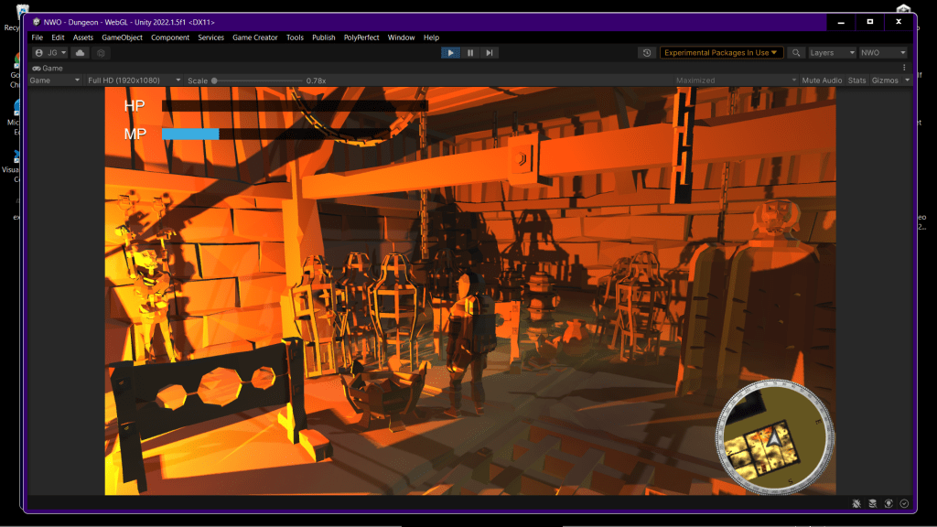The height and width of the screenshot is (527, 937).
Task: Click Experimental Packages In Use button
Action: [x=721, y=53]
